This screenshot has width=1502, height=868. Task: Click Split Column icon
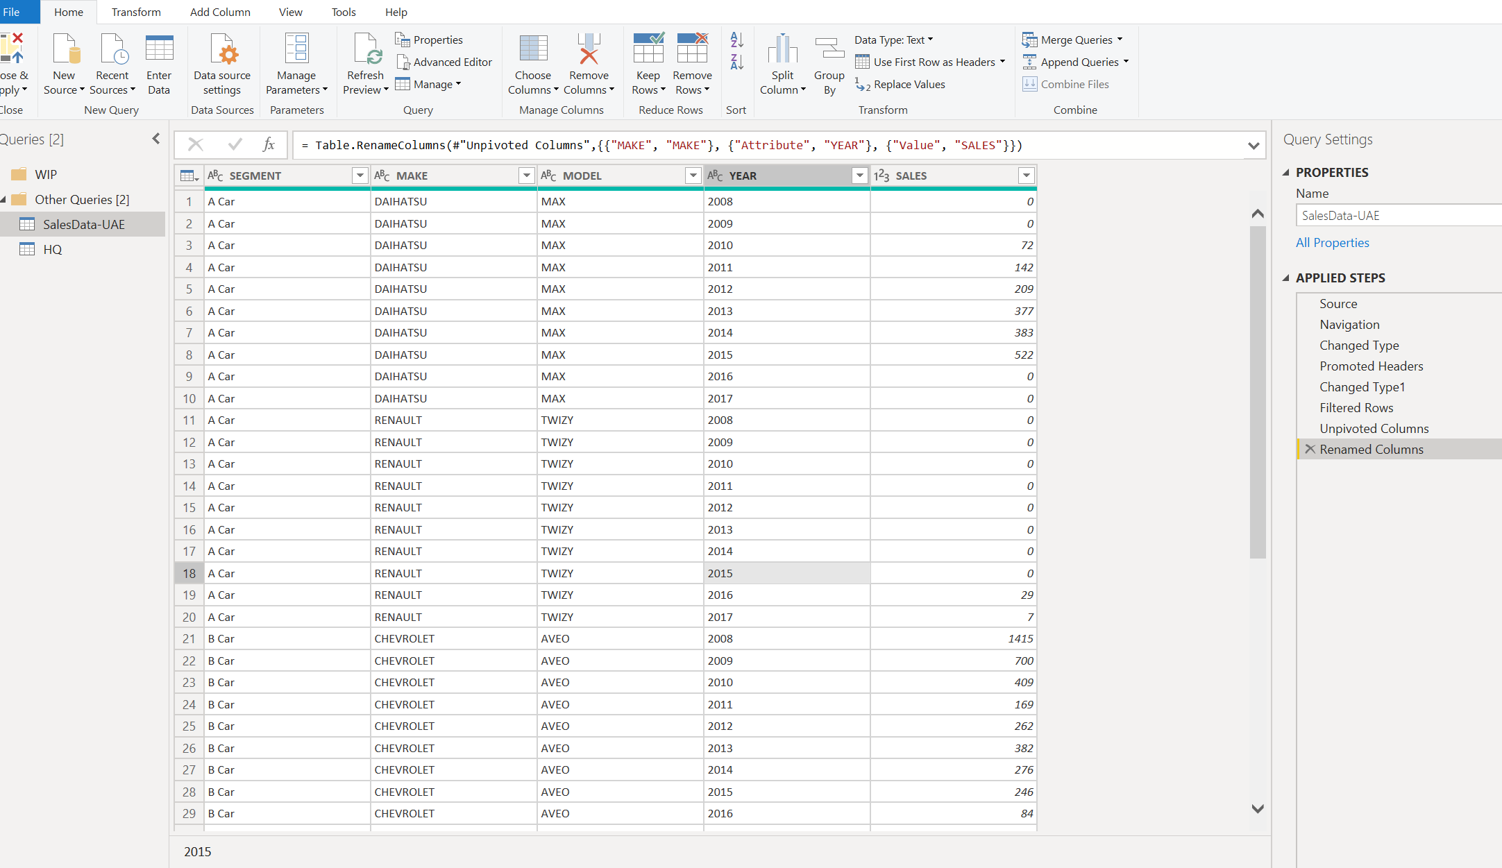[782, 49]
